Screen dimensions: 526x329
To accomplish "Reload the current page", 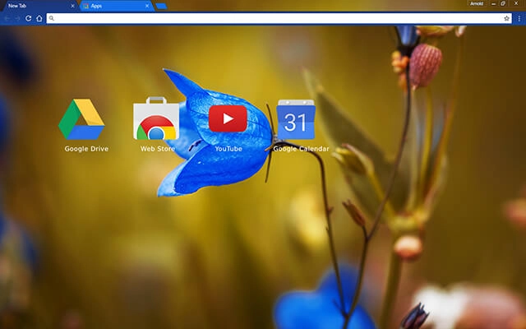I will click(29, 18).
